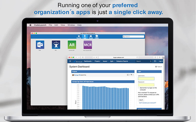Expand the Dashboards dropdown menu
Screen dimensions: 196x122
point(88,61)
